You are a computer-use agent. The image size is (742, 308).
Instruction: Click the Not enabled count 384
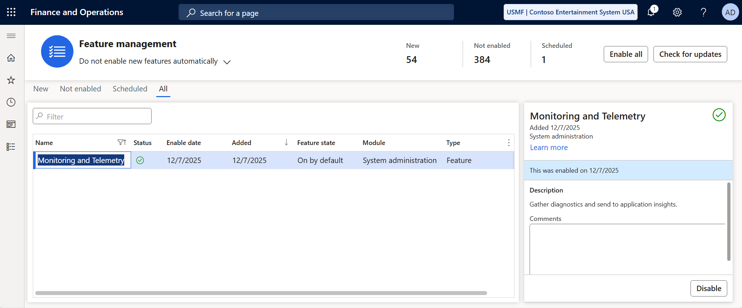pyautogui.click(x=482, y=60)
